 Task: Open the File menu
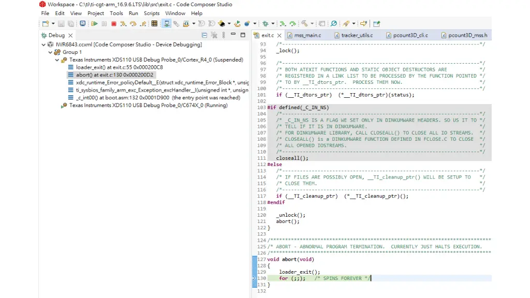pyautogui.click(x=45, y=13)
